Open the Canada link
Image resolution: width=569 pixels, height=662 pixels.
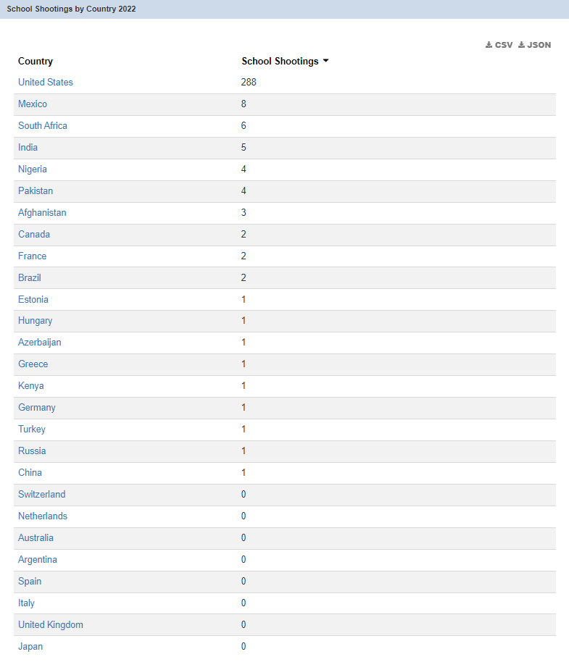34,235
